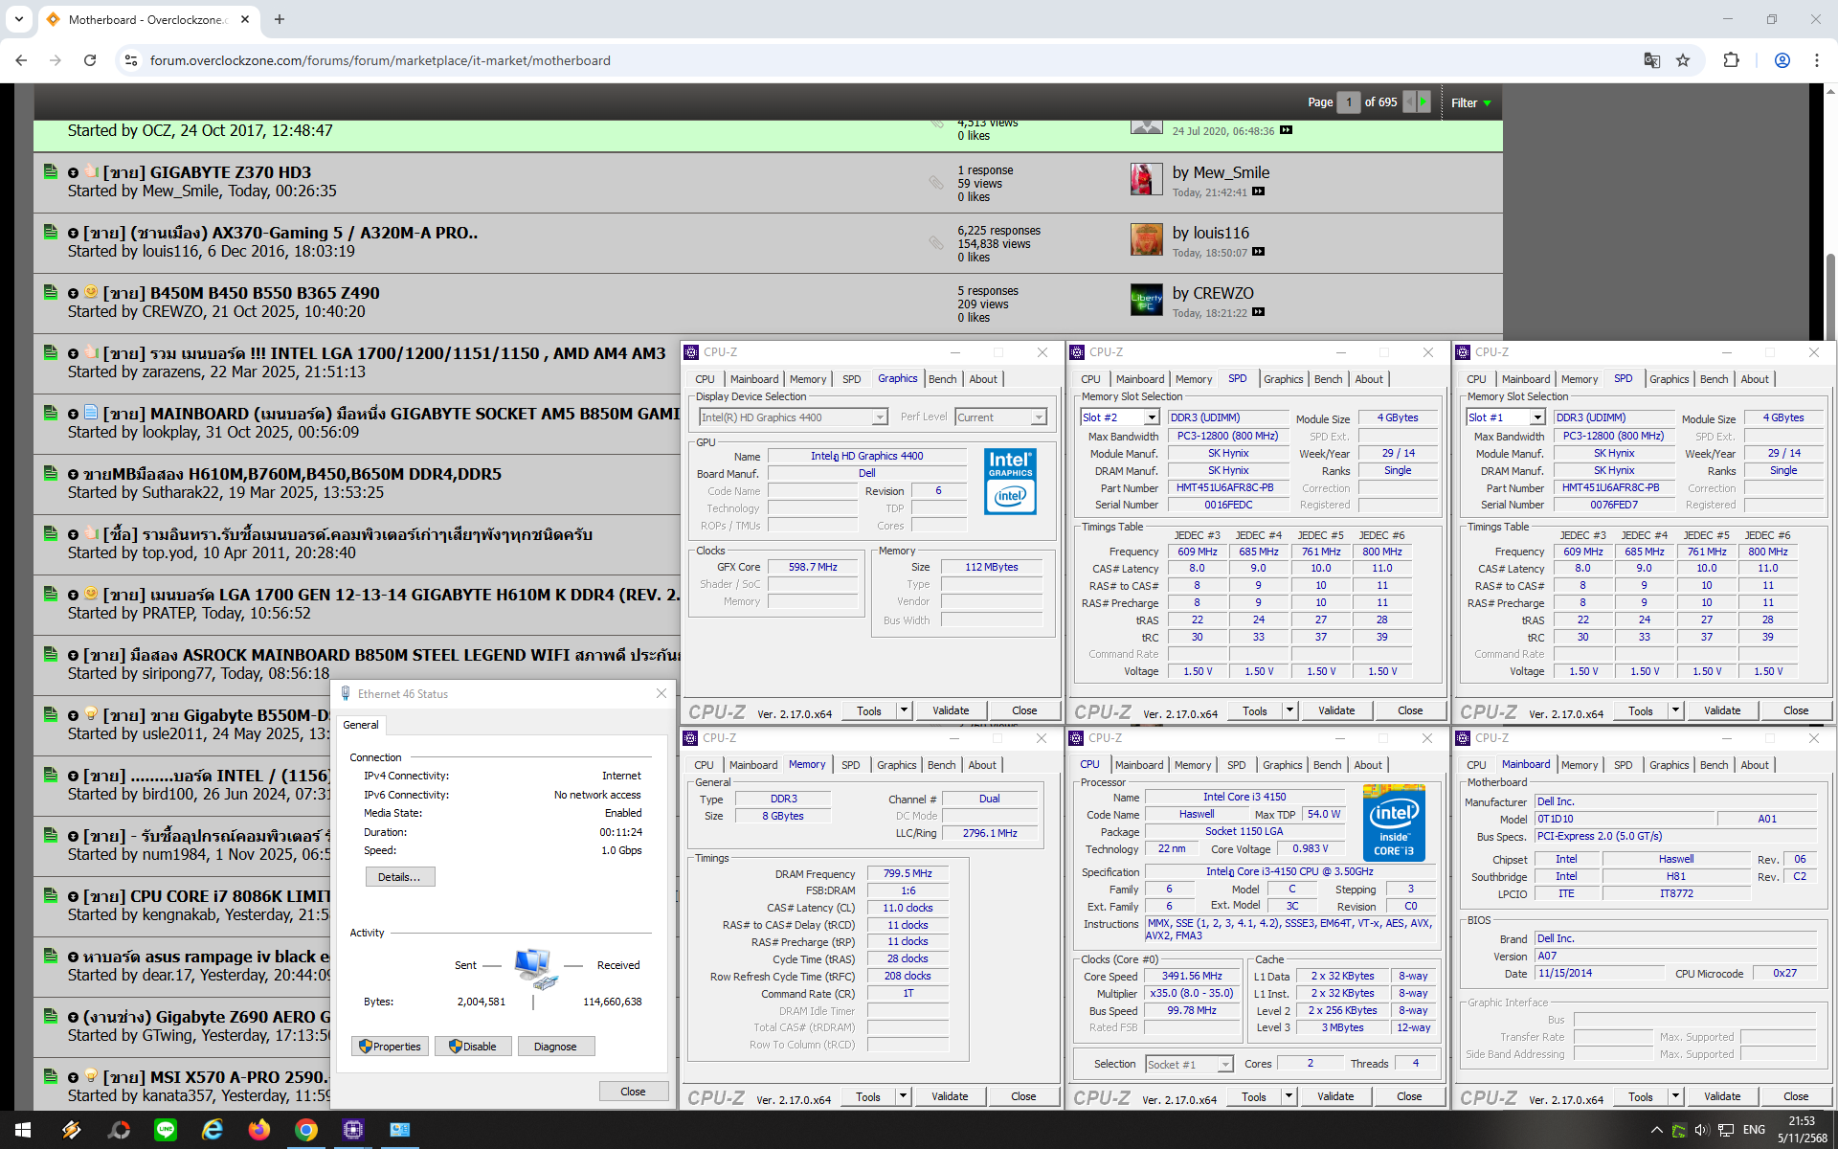The image size is (1838, 1149).
Task: Open LINE app from taskbar
Action: click(x=166, y=1130)
